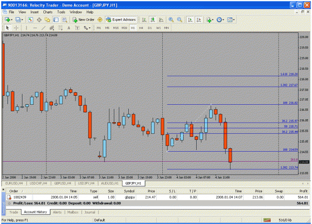The image size is (312, 224).
Task: Toggle the Terminal panel icon
Action: [56, 19]
